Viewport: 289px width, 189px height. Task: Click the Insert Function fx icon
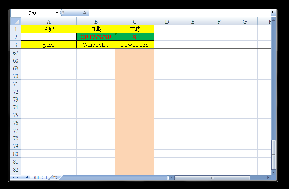(84, 13)
